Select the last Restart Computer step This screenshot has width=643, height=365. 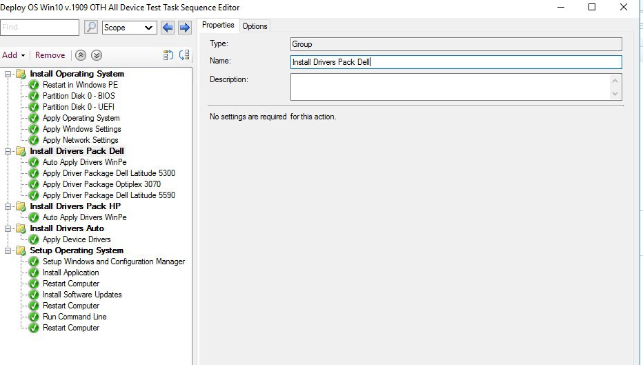point(71,328)
